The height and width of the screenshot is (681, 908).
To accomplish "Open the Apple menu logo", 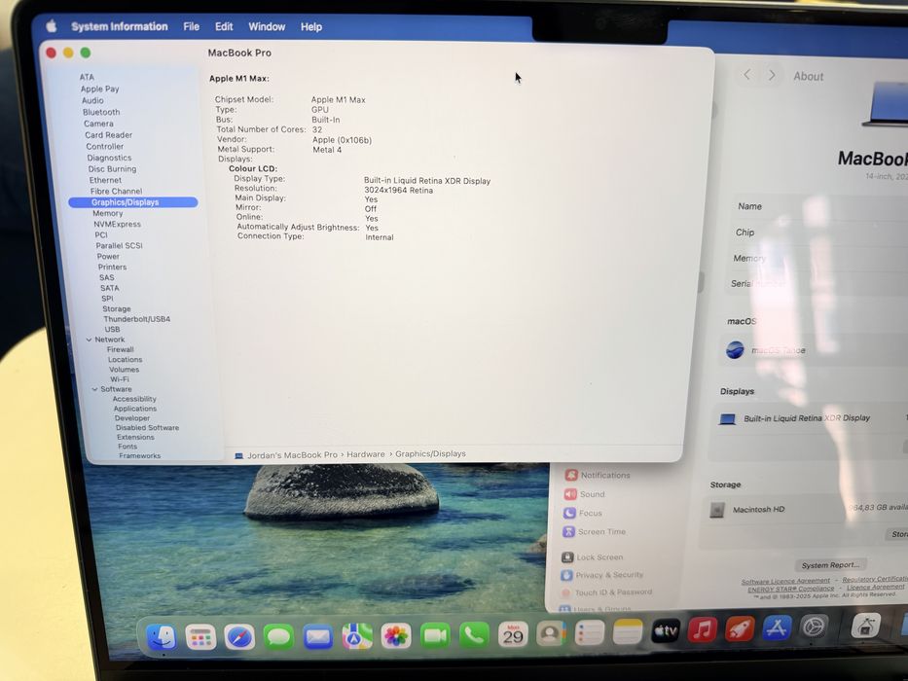I will (x=52, y=26).
